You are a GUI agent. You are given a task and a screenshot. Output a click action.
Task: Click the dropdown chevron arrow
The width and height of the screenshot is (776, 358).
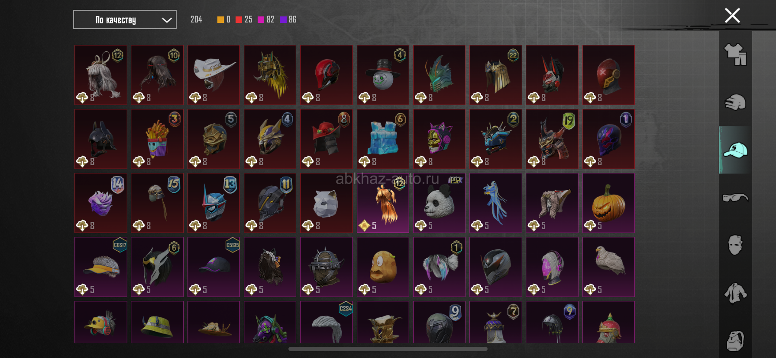(x=167, y=20)
